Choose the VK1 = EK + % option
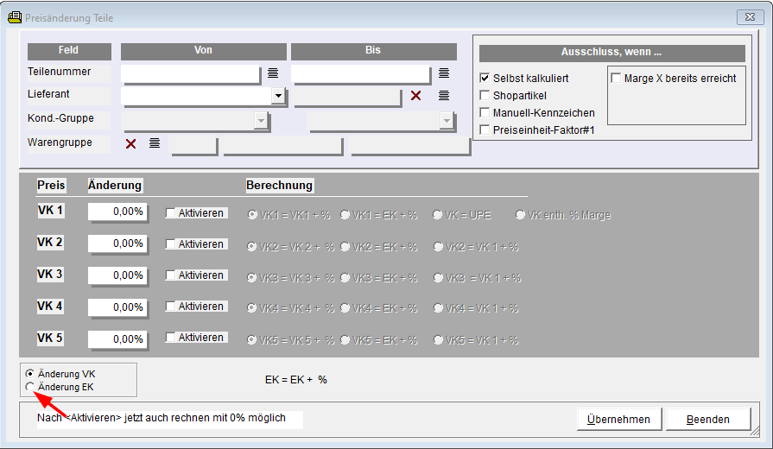The image size is (773, 449). [x=345, y=214]
